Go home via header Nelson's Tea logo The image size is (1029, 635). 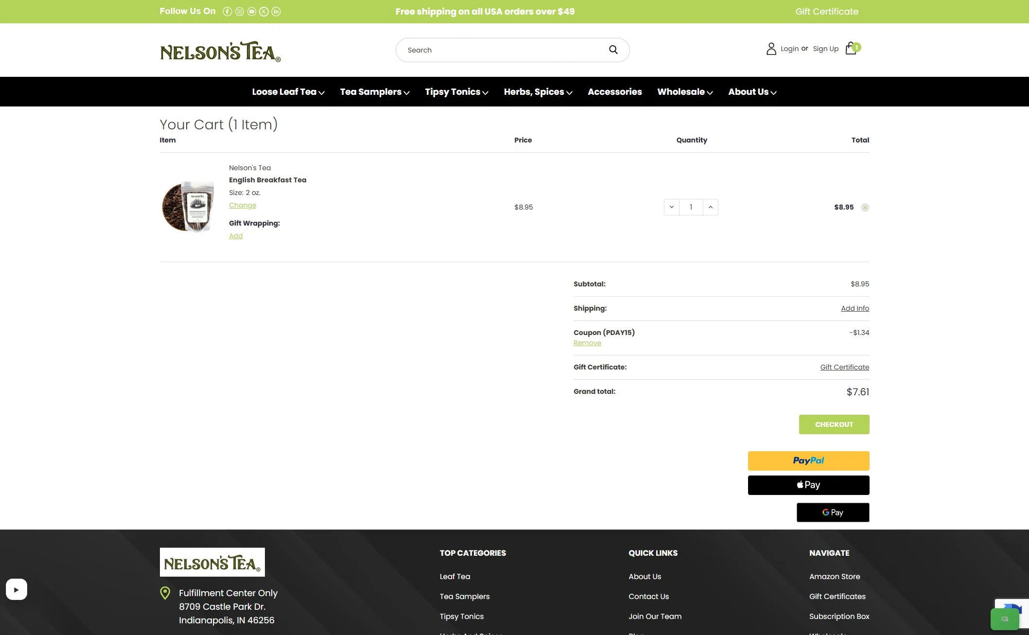[220, 52]
